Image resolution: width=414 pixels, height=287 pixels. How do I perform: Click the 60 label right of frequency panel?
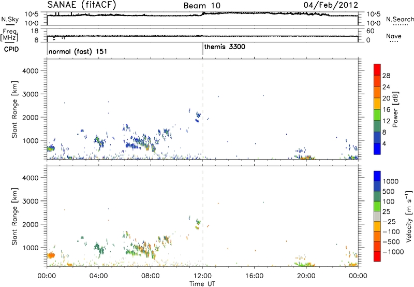[x=370, y=31]
